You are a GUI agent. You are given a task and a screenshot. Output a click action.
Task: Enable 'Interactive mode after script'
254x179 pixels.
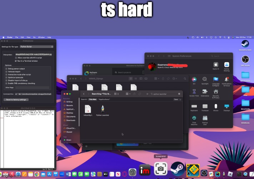click(x=6, y=74)
